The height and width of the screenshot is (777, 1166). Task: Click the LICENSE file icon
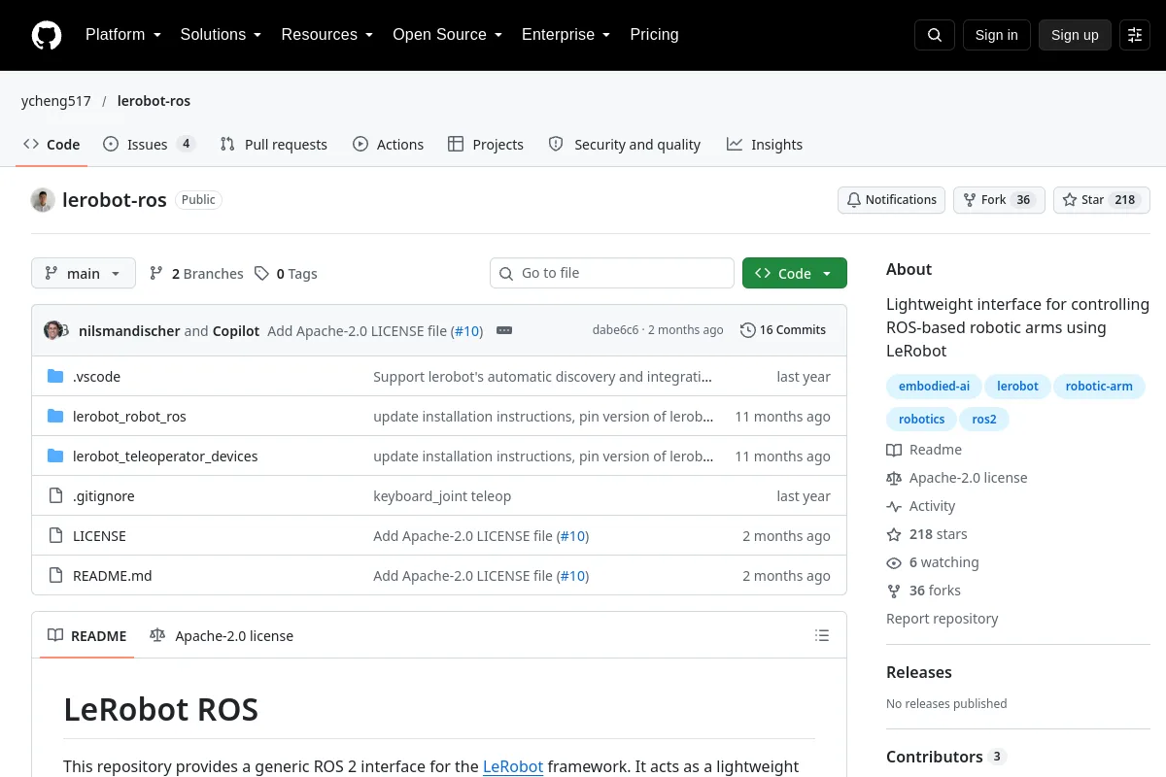[x=55, y=535]
